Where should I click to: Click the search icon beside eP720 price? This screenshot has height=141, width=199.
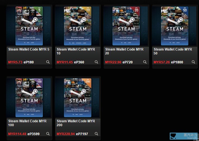145,62
